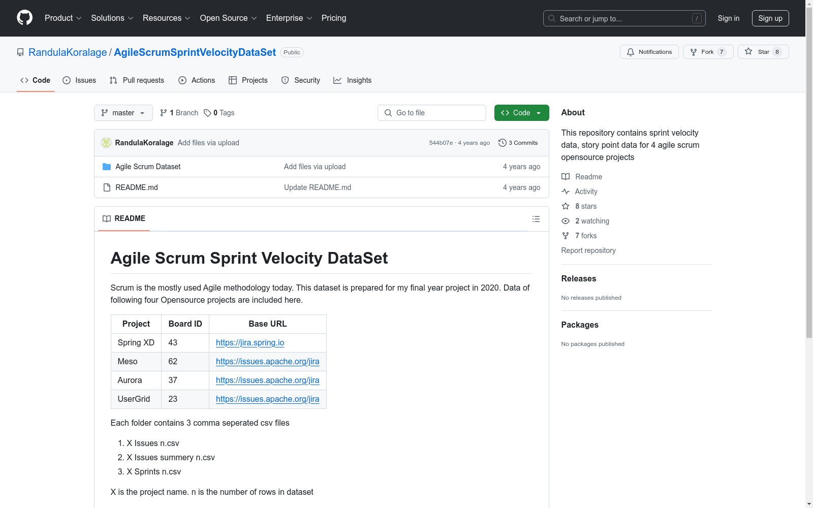Viewport: 813px width, 508px height.
Task: Expand the Open Source menu
Action: coord(229,18)
